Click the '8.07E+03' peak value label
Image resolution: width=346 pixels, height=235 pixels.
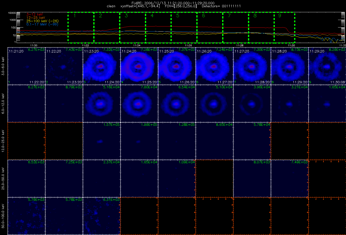click(262, 162)
